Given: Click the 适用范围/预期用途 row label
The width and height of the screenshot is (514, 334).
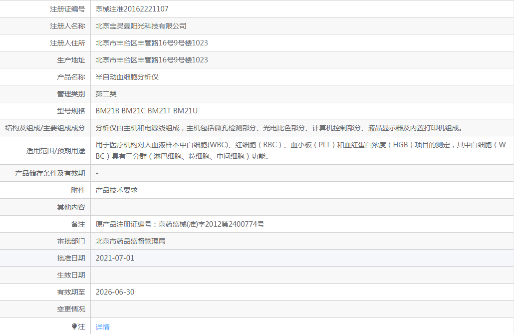Looking at the screenshot, I should [56, 151].
